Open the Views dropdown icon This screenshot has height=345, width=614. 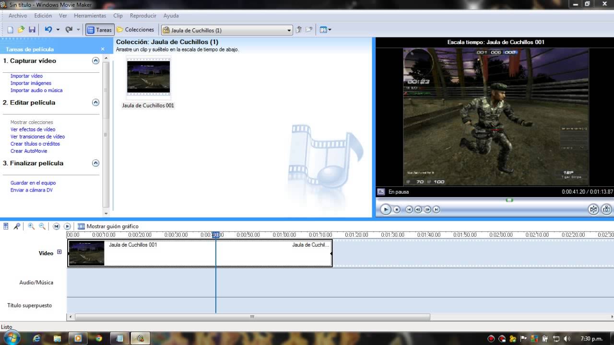click(326, 30)
